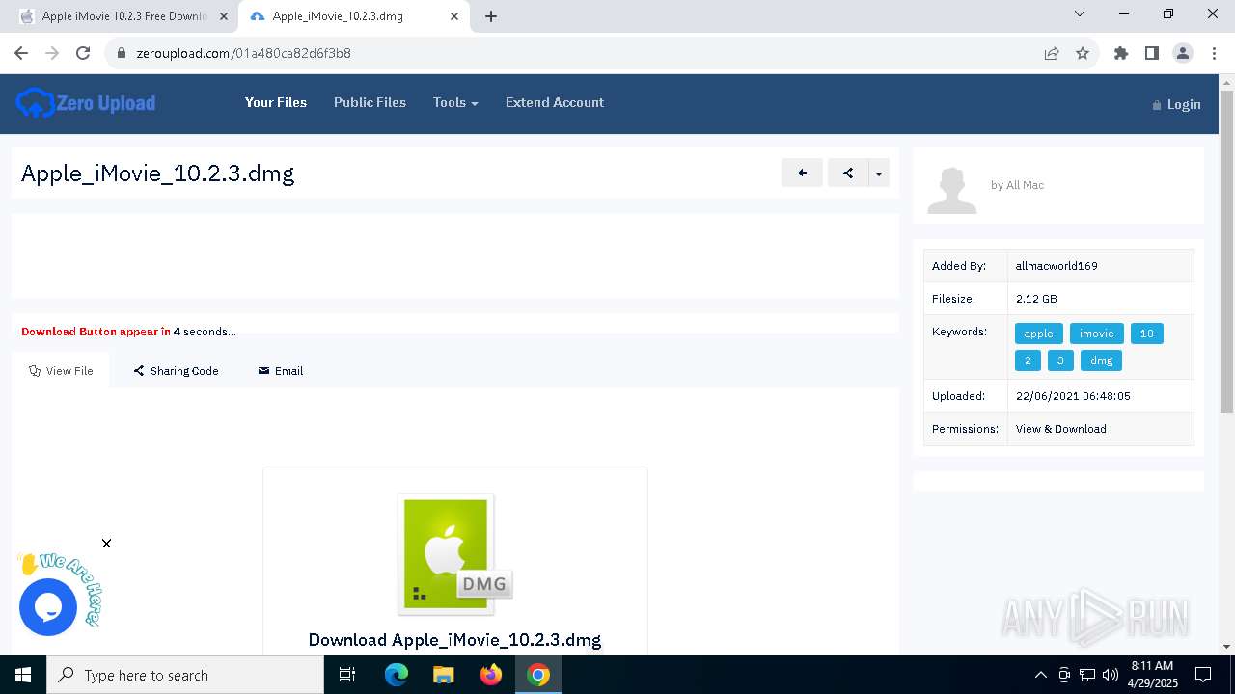
Task: Close the 'We Are Here' chat prompt
Action: pyautogui.click(x=106, y=544)
